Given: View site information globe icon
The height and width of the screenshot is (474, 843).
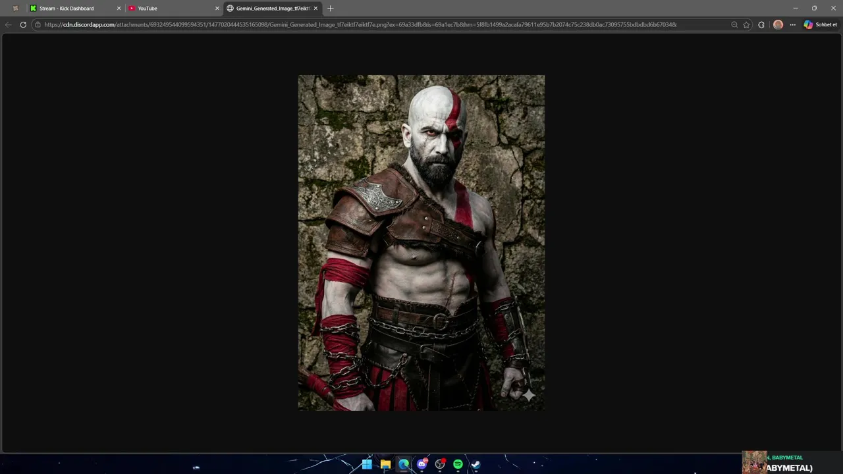Looking at the screenshot, I should point(38,24).
